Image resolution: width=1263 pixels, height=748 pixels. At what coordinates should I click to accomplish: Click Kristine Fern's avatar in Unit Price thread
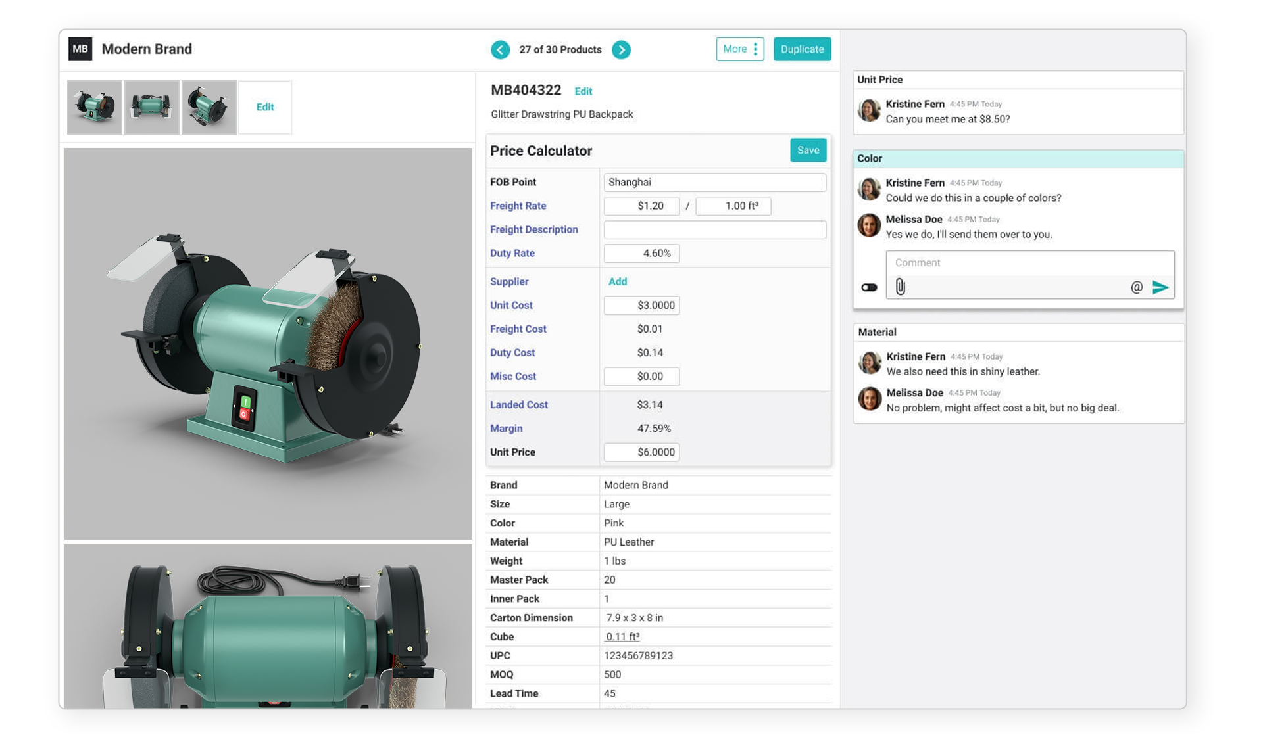point(869,110)
